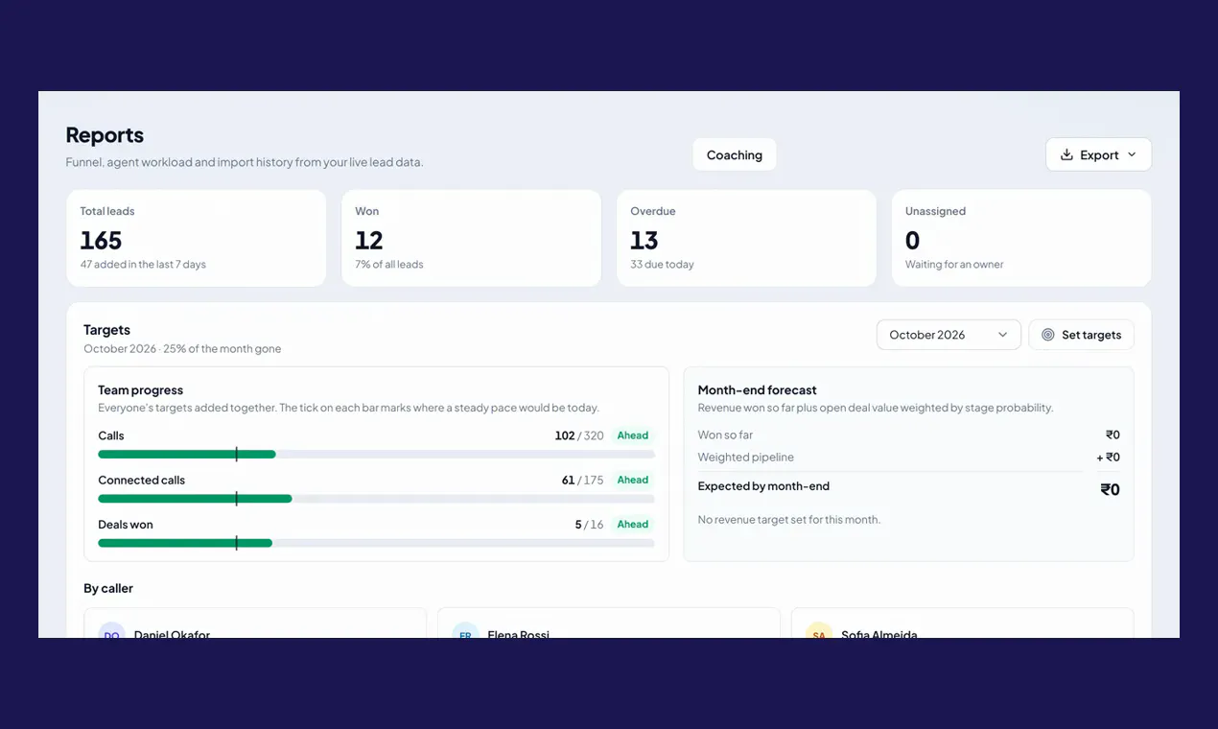Open the Daniel Okafor caller card
The image size is (1218, 729).
coord(254,623)
